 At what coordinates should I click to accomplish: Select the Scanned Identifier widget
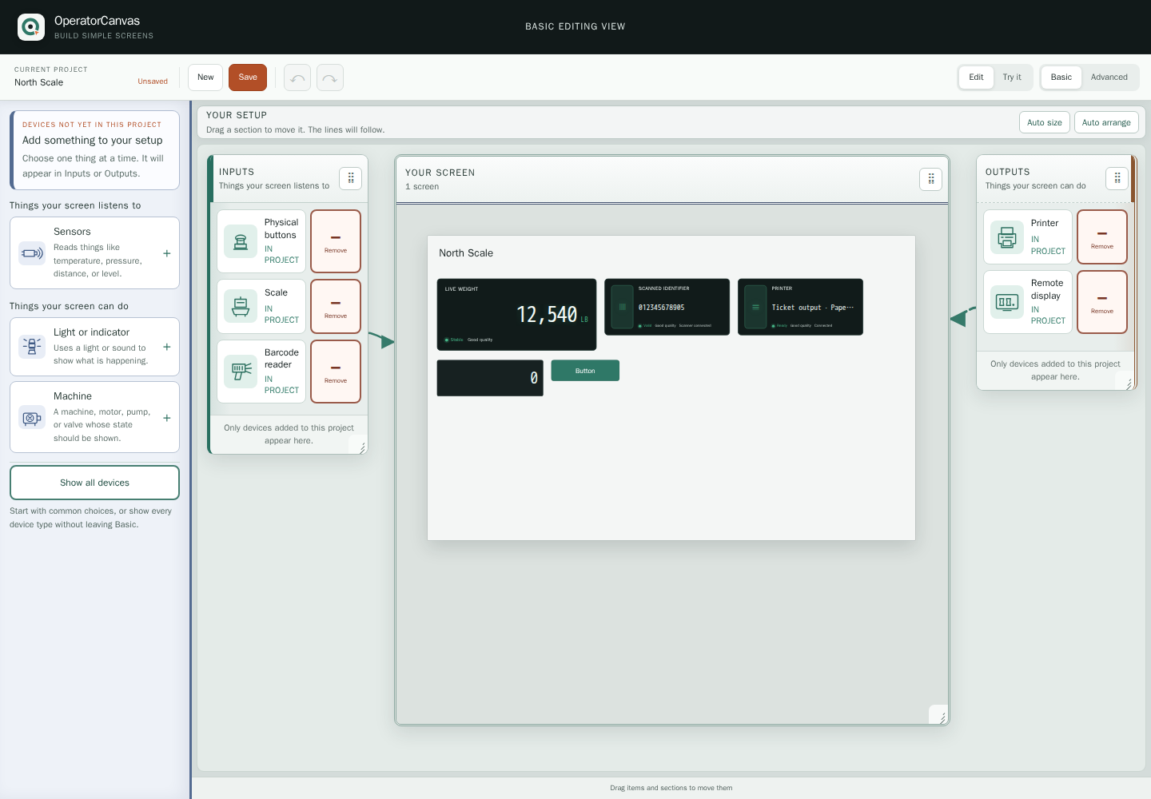[x=667, y=307]
